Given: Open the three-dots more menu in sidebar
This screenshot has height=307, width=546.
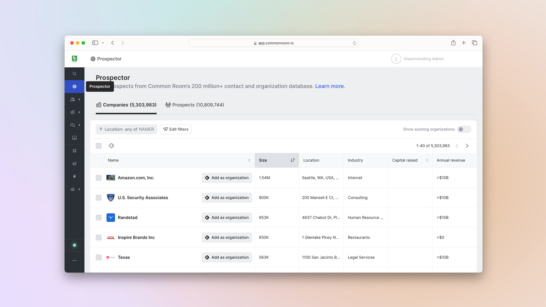Looking at the screenshot, I should [74, 260].
